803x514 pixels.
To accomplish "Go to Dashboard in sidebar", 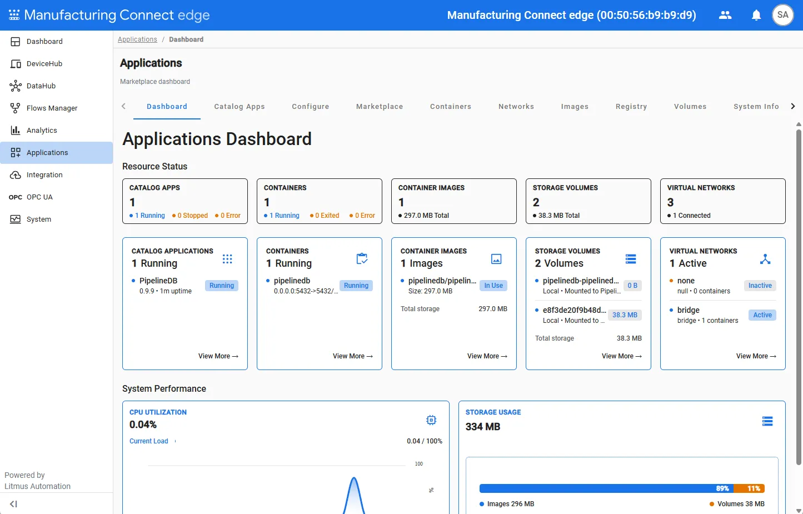I will 56,42.
